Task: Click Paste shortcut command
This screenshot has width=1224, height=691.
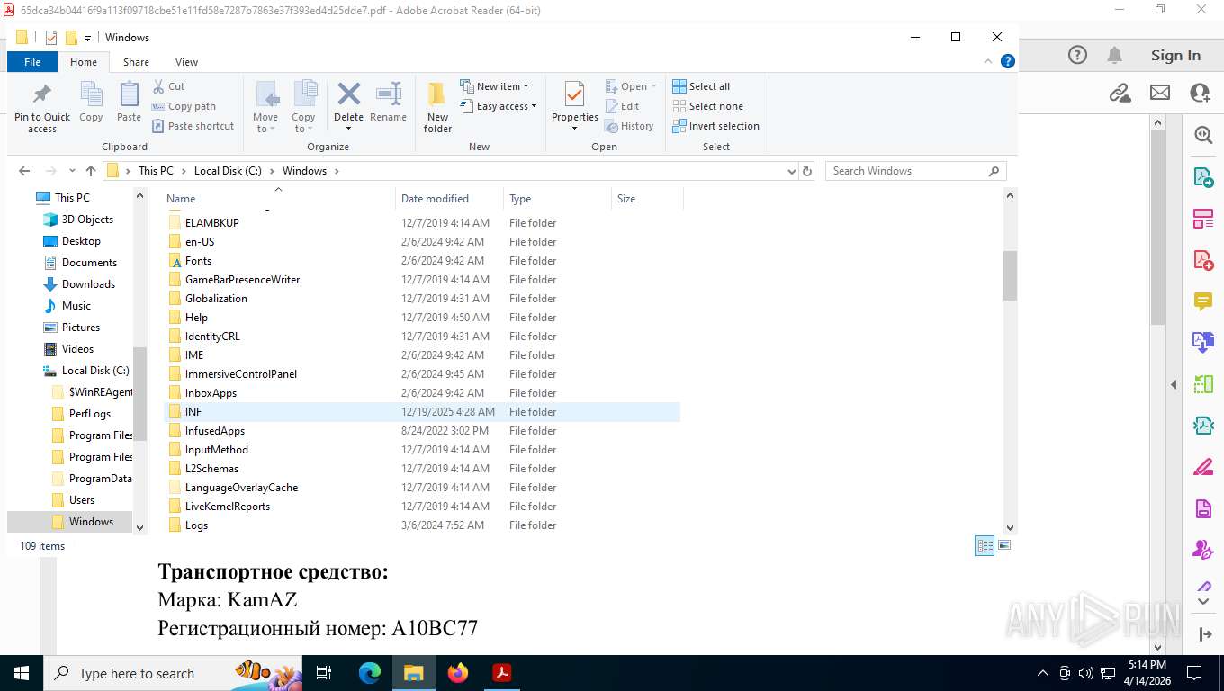Action: click(x=193, y=126)
